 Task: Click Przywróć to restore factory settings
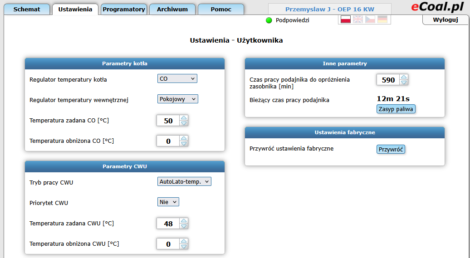coord(391,149)
